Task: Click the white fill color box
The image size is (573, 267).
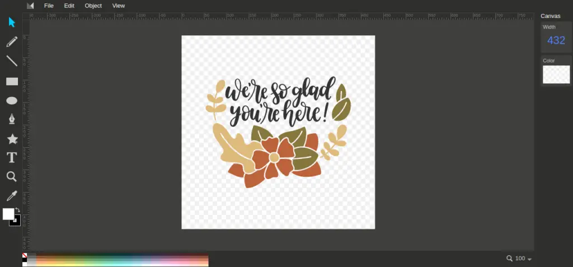Action: (x=8, y=214)
